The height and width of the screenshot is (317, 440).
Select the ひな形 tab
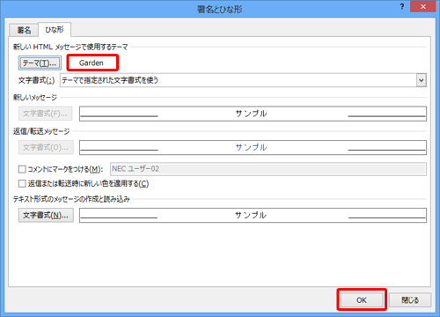coord(55,29)
